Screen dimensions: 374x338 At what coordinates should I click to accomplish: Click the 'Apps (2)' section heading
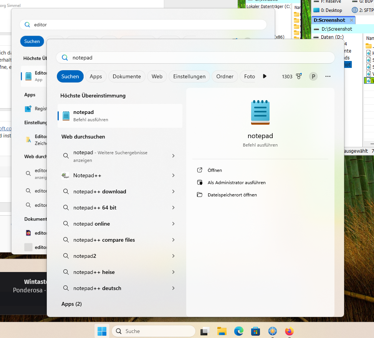(71, 304)
